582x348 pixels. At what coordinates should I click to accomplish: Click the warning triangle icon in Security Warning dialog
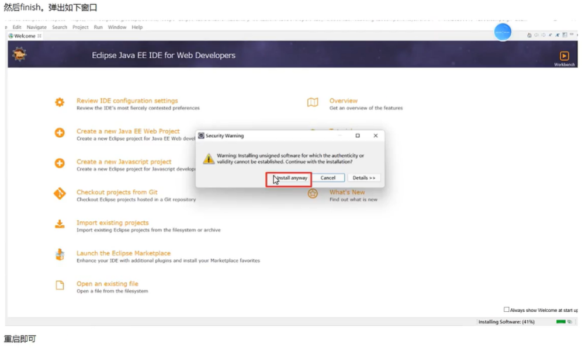[209, 159]
